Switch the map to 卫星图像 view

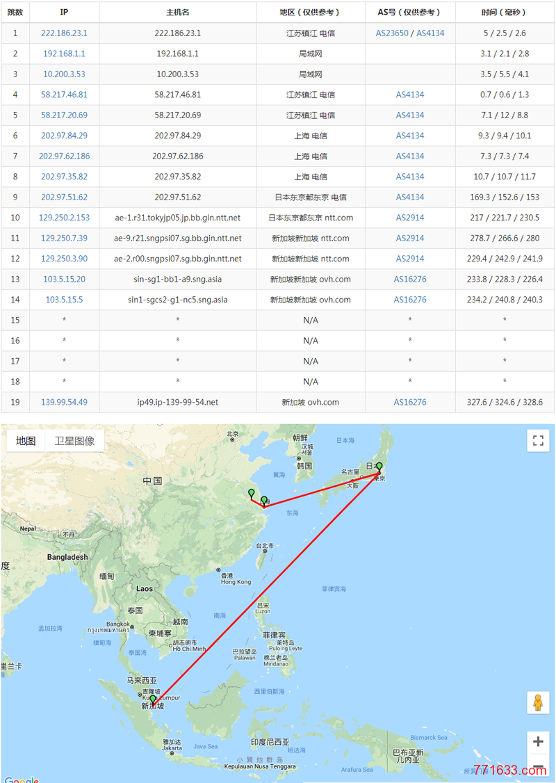click(x=75, y=441)
